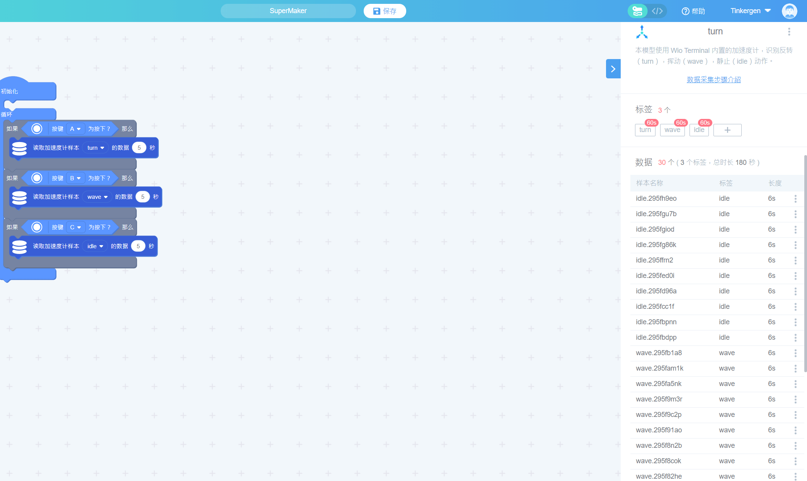Click the SuperMaker project name field
The height and width of the screenshot is (481, 807).
288,11
